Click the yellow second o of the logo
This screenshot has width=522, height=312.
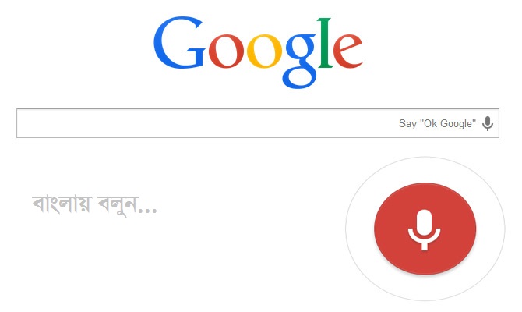[x=264, y=51]
